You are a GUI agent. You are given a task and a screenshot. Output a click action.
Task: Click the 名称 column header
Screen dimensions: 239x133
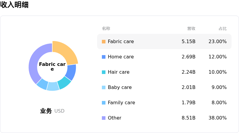point(106,28)
